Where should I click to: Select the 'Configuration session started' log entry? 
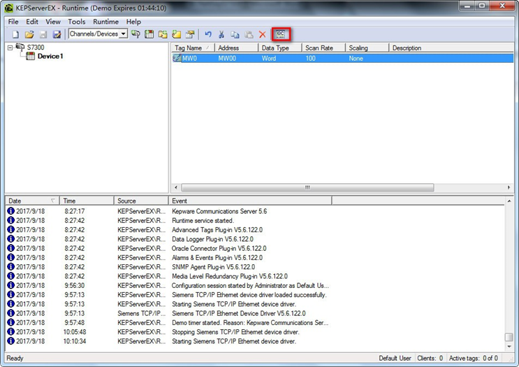254,285
